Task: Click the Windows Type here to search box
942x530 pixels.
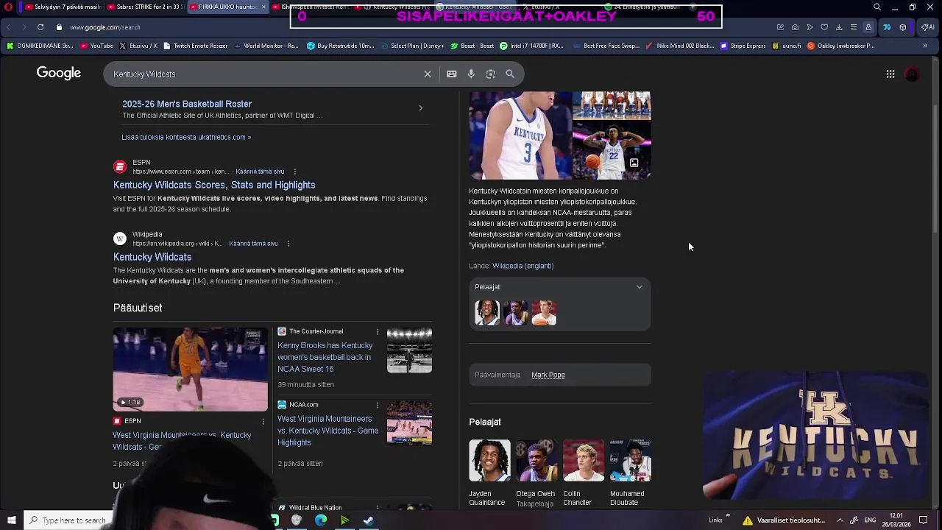Action: pyautogui.click(x=68, y=520)
